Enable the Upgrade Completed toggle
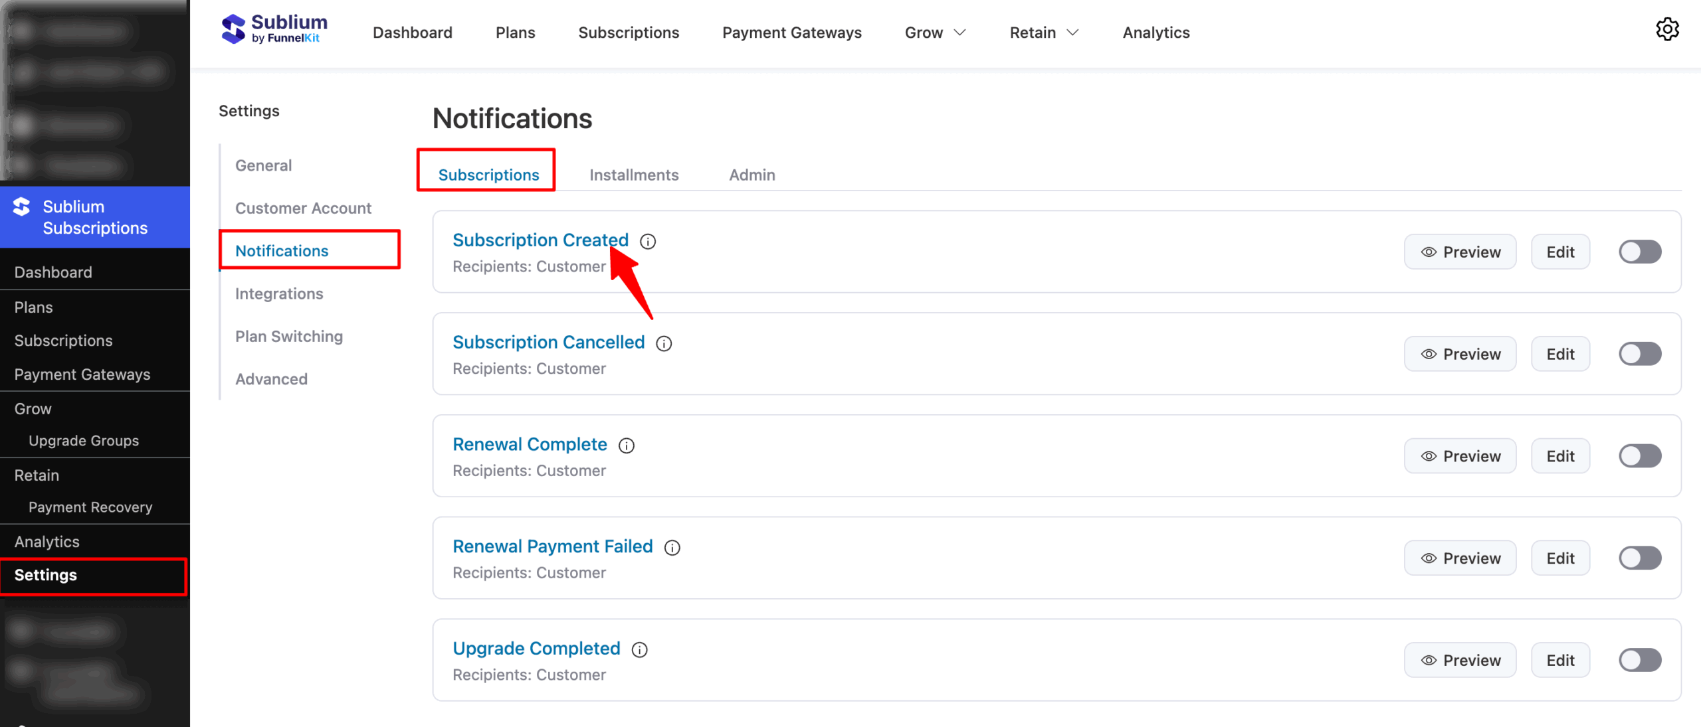This screenshot has height=727, width=1701. pos(1639,660)
